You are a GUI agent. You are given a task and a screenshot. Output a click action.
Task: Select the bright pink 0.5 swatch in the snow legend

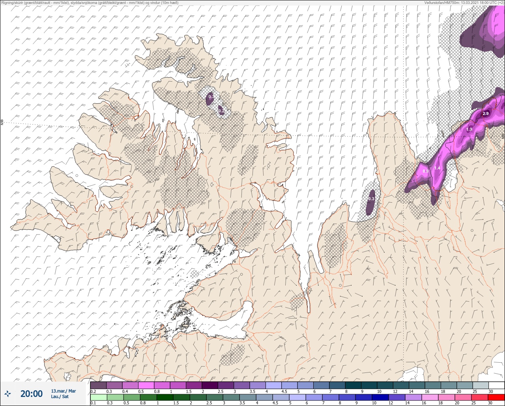146,385
